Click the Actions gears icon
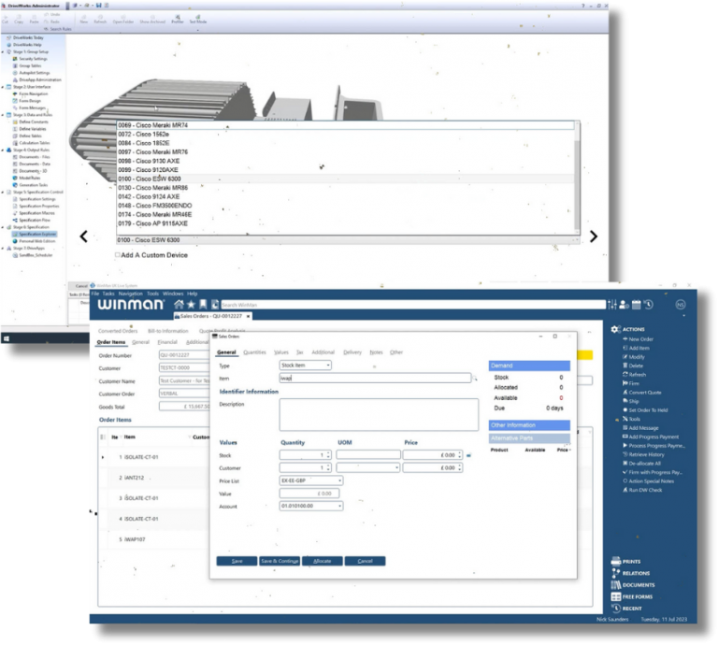The width and height of the screenshot is (718, 645). click(616, 329)
